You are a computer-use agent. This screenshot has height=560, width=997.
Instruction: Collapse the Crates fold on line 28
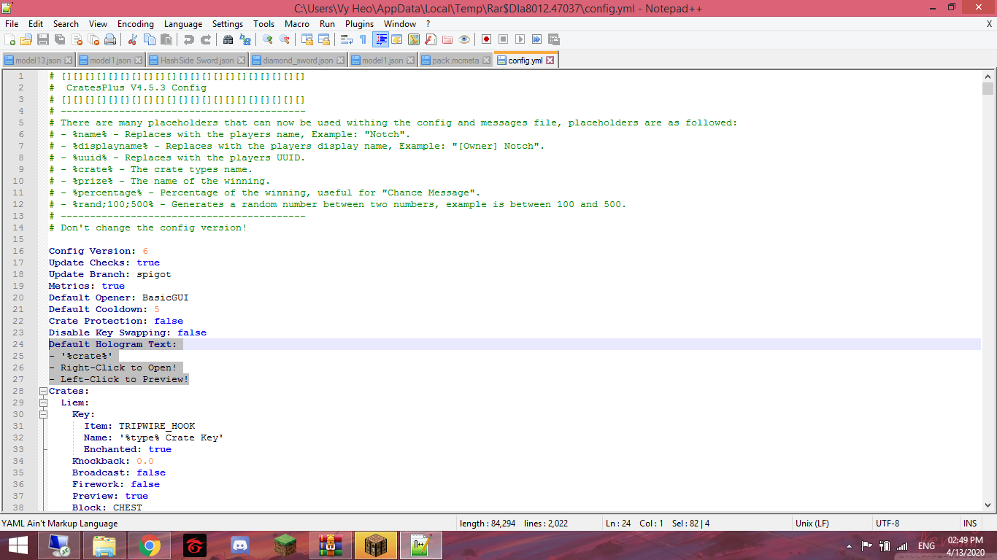pyautogui.click(x=43, y=391)
